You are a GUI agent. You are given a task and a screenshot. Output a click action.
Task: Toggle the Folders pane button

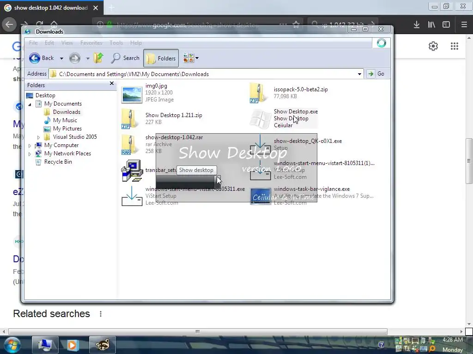click(161, 58)
